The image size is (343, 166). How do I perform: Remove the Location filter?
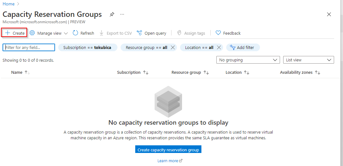click(x=219, y=47)
